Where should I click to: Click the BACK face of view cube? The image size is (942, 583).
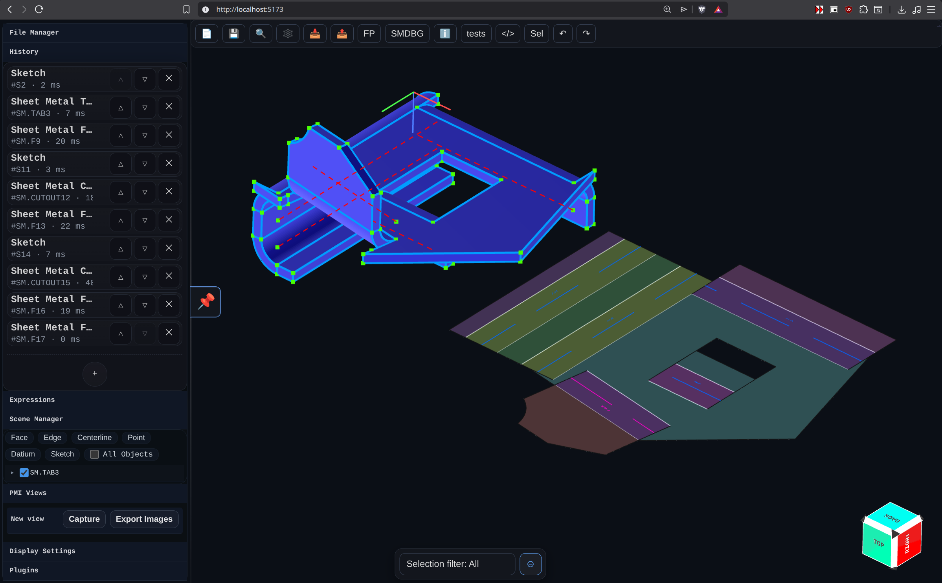point(892,518)
